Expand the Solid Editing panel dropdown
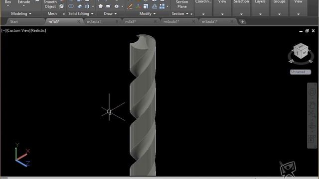This screenshot has height=179, width=319. coord(81,13)
